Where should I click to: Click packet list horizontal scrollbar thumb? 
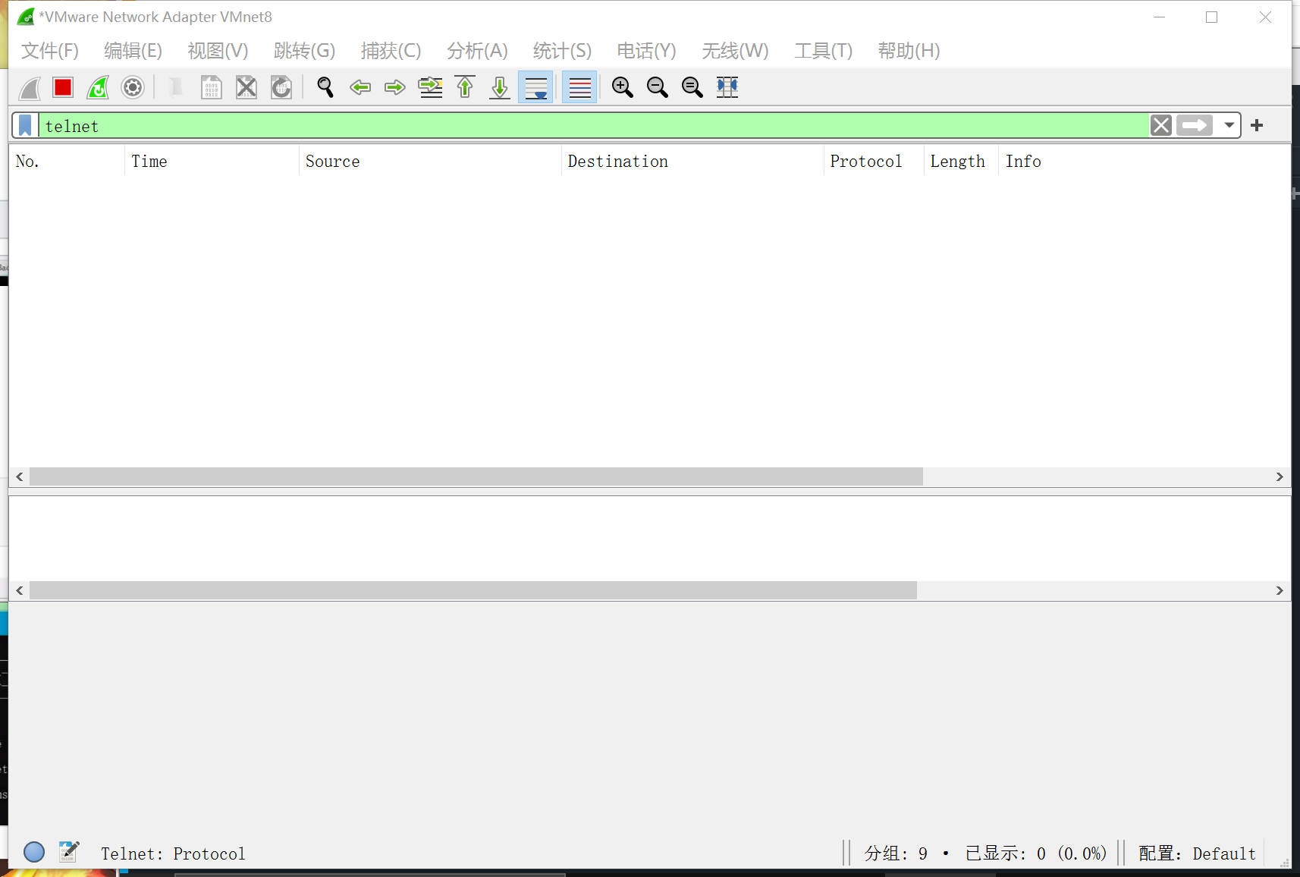(x=476, y=476)
